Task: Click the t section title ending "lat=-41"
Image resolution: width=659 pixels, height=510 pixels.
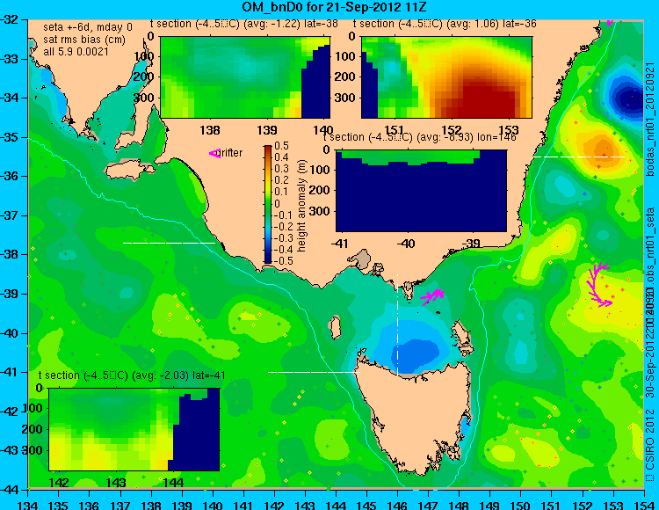Action: (x=132, y=375)
